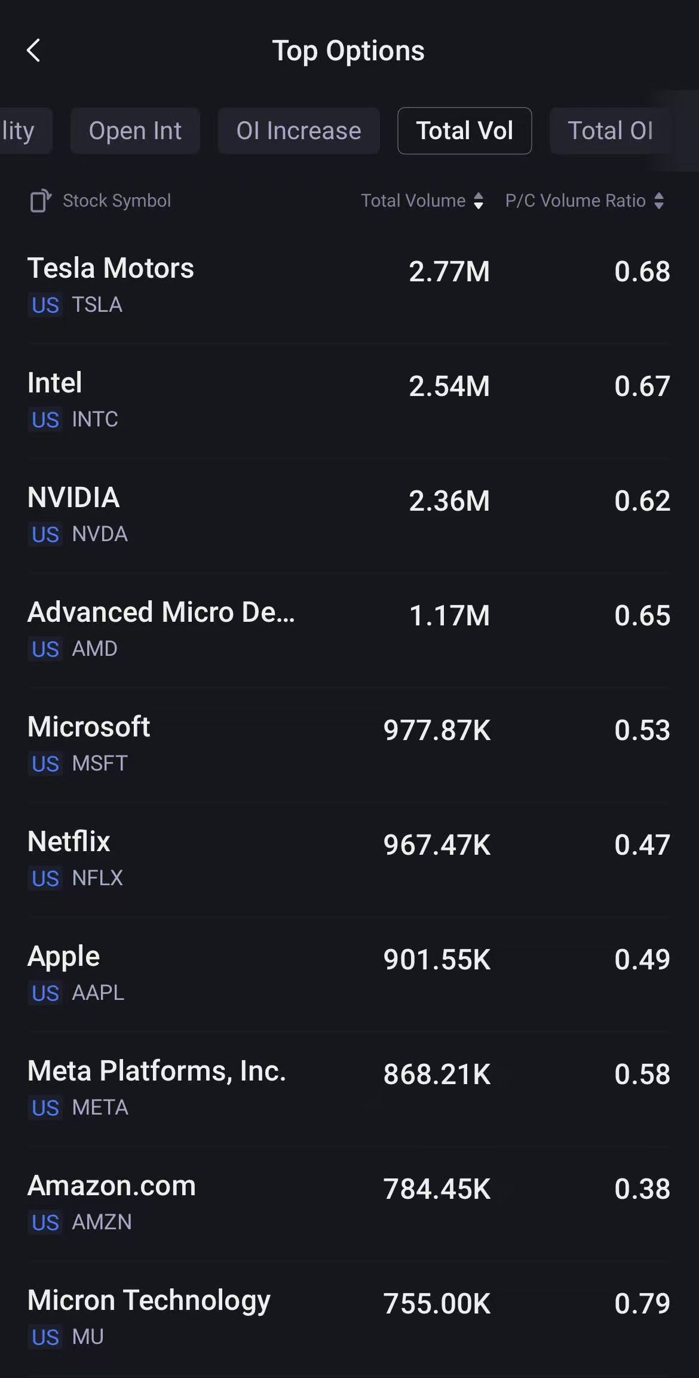The width and height of the screenshot is (699, 1378).
Task: Select the Total Vol tab
Action: (464, 131)
